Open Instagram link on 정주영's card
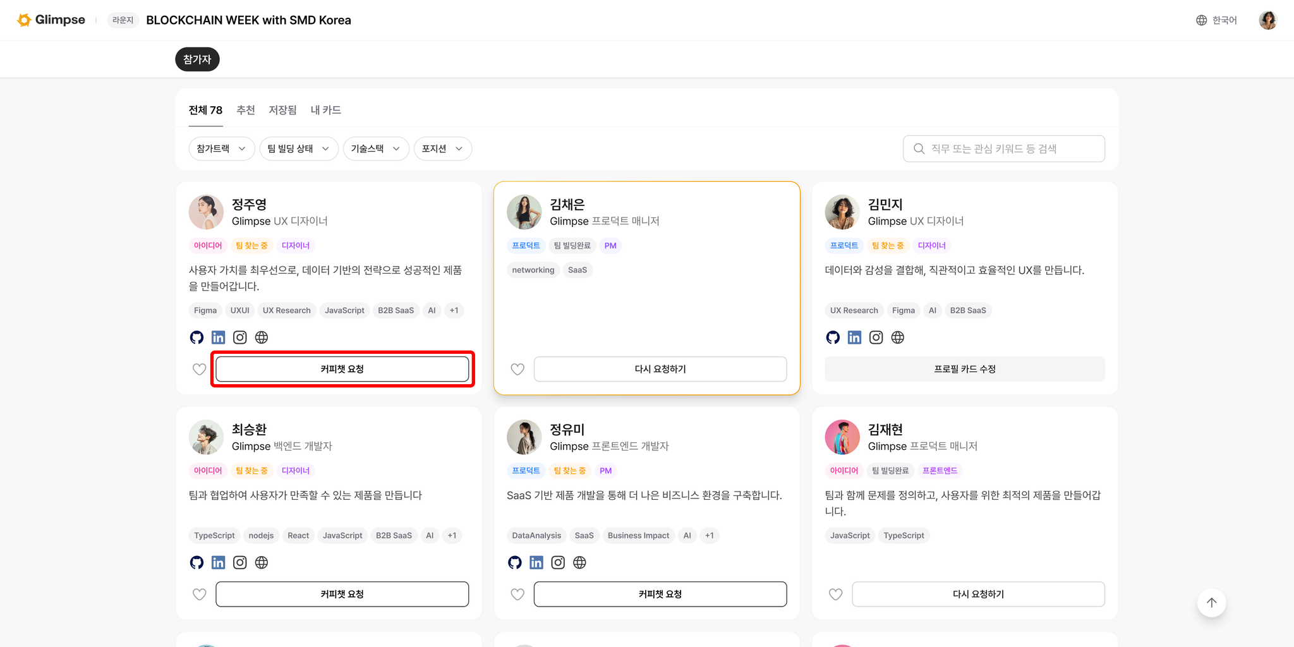This screenshot has width=1294, height=647. click(240, 337)
